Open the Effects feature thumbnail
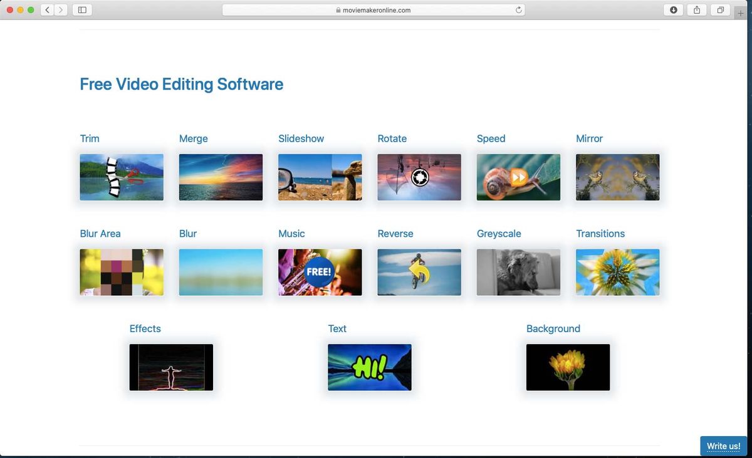The image size is (752, 458). tap(171, 367)
